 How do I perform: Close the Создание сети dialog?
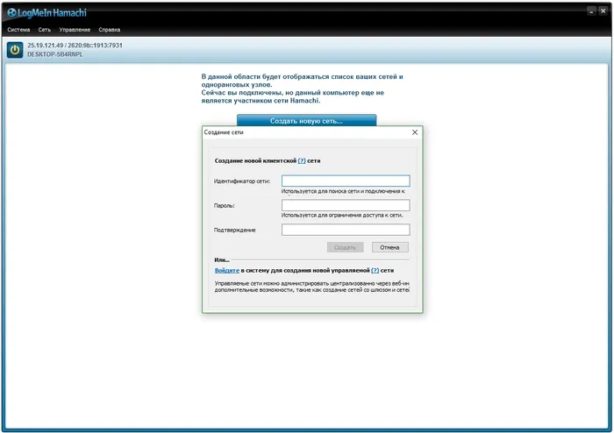415,132
